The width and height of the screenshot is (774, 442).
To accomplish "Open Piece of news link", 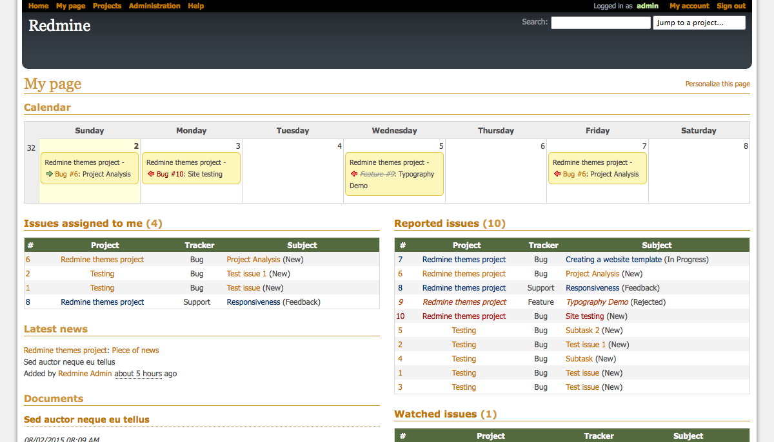I will (135, 351).
